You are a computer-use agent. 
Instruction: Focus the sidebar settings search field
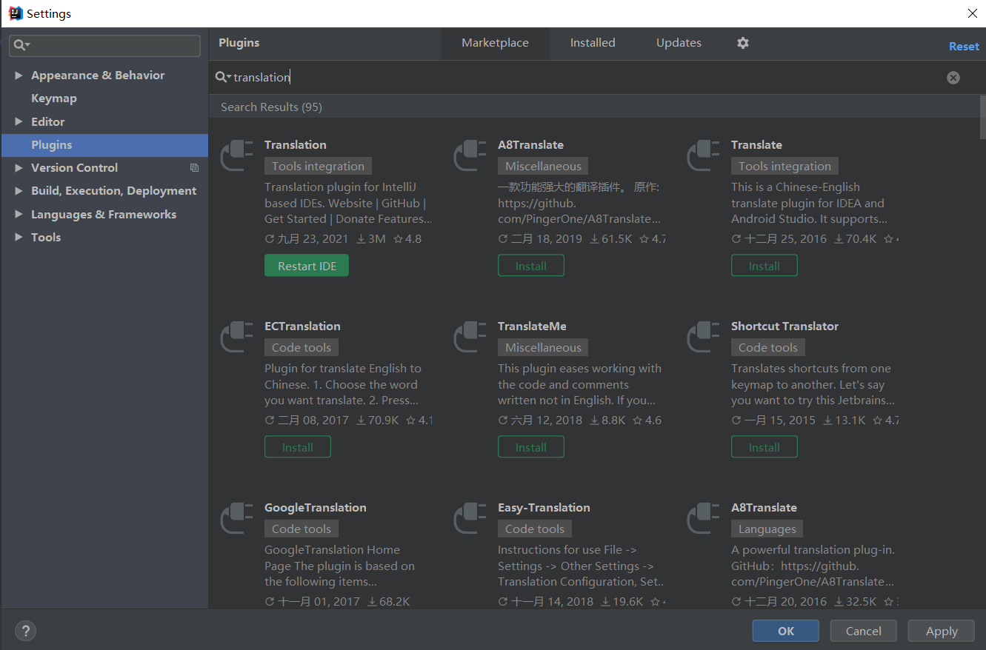104,45
